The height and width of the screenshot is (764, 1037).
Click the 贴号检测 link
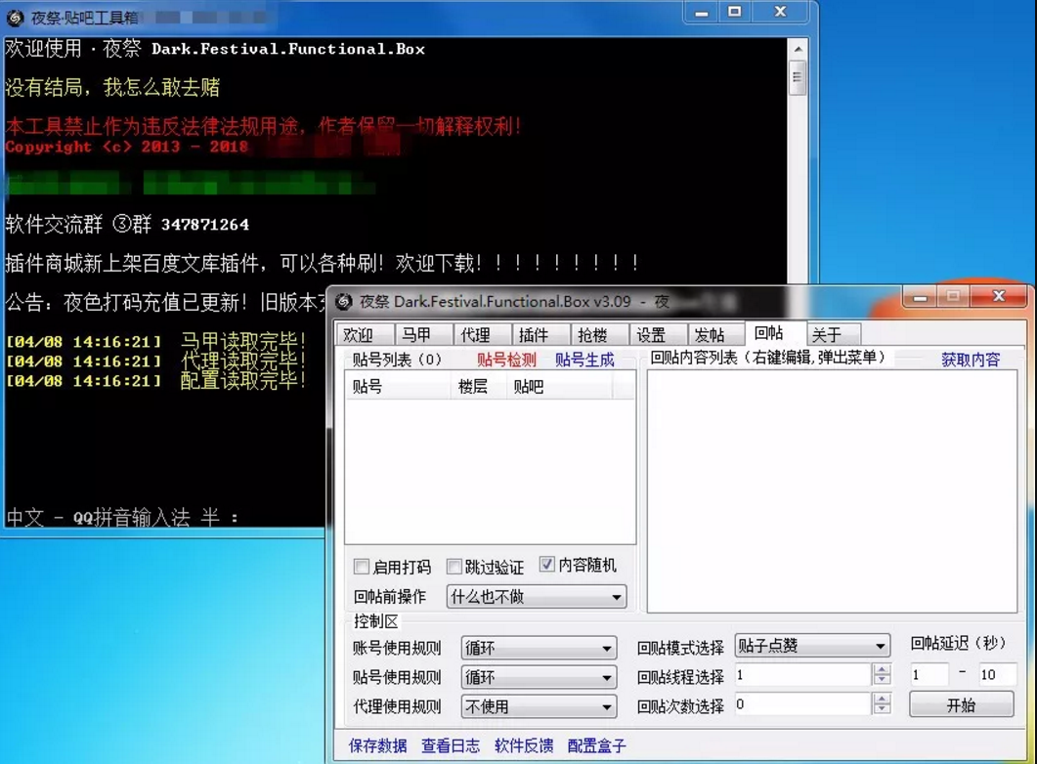point(506,361)
